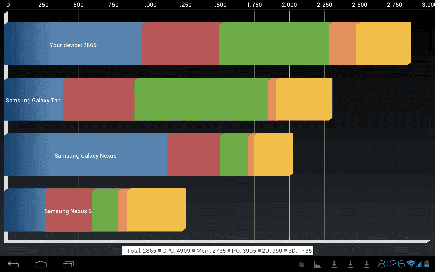Tap Your device red Mem segment
Screen dimensions: 435x272
[x=180, y=44]
